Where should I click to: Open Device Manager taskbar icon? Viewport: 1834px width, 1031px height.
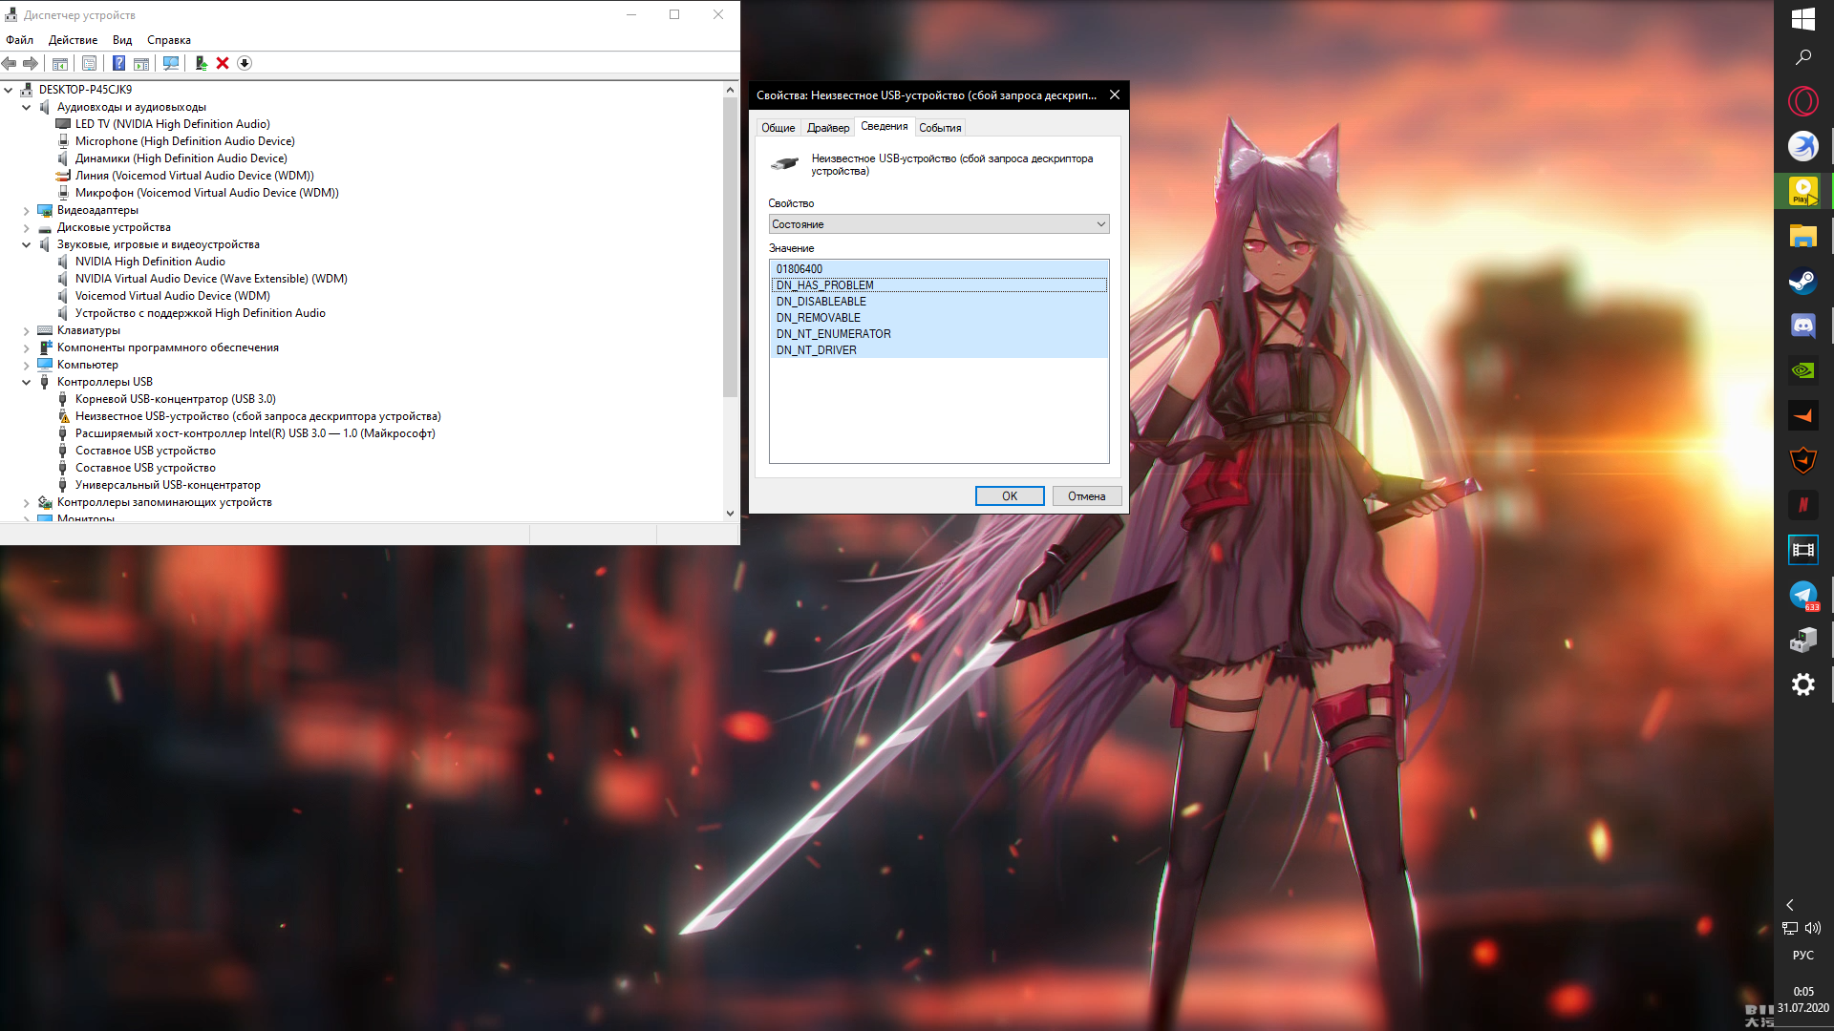(1803, 640)
